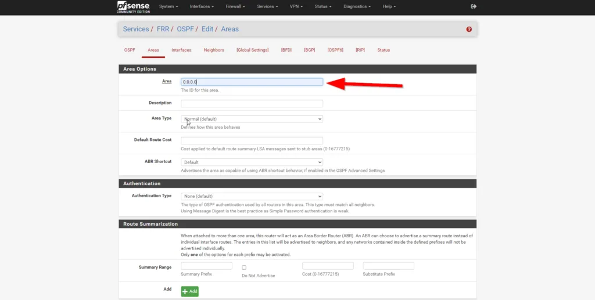Click the Area field label
Image resolution: width=595 pixels, height=300 pixels.
pos(167,81)
